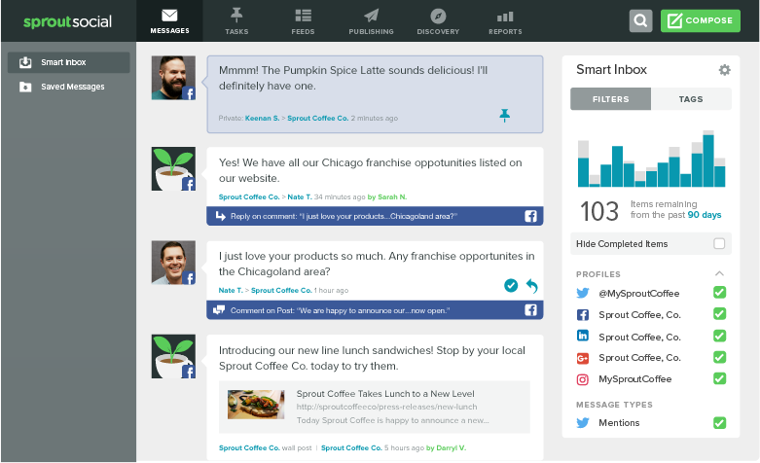Image resolution: width=760 pixels, height=463 pixels.
Task: Click Nate T.'s profile photo
Action: coord(173,263)
